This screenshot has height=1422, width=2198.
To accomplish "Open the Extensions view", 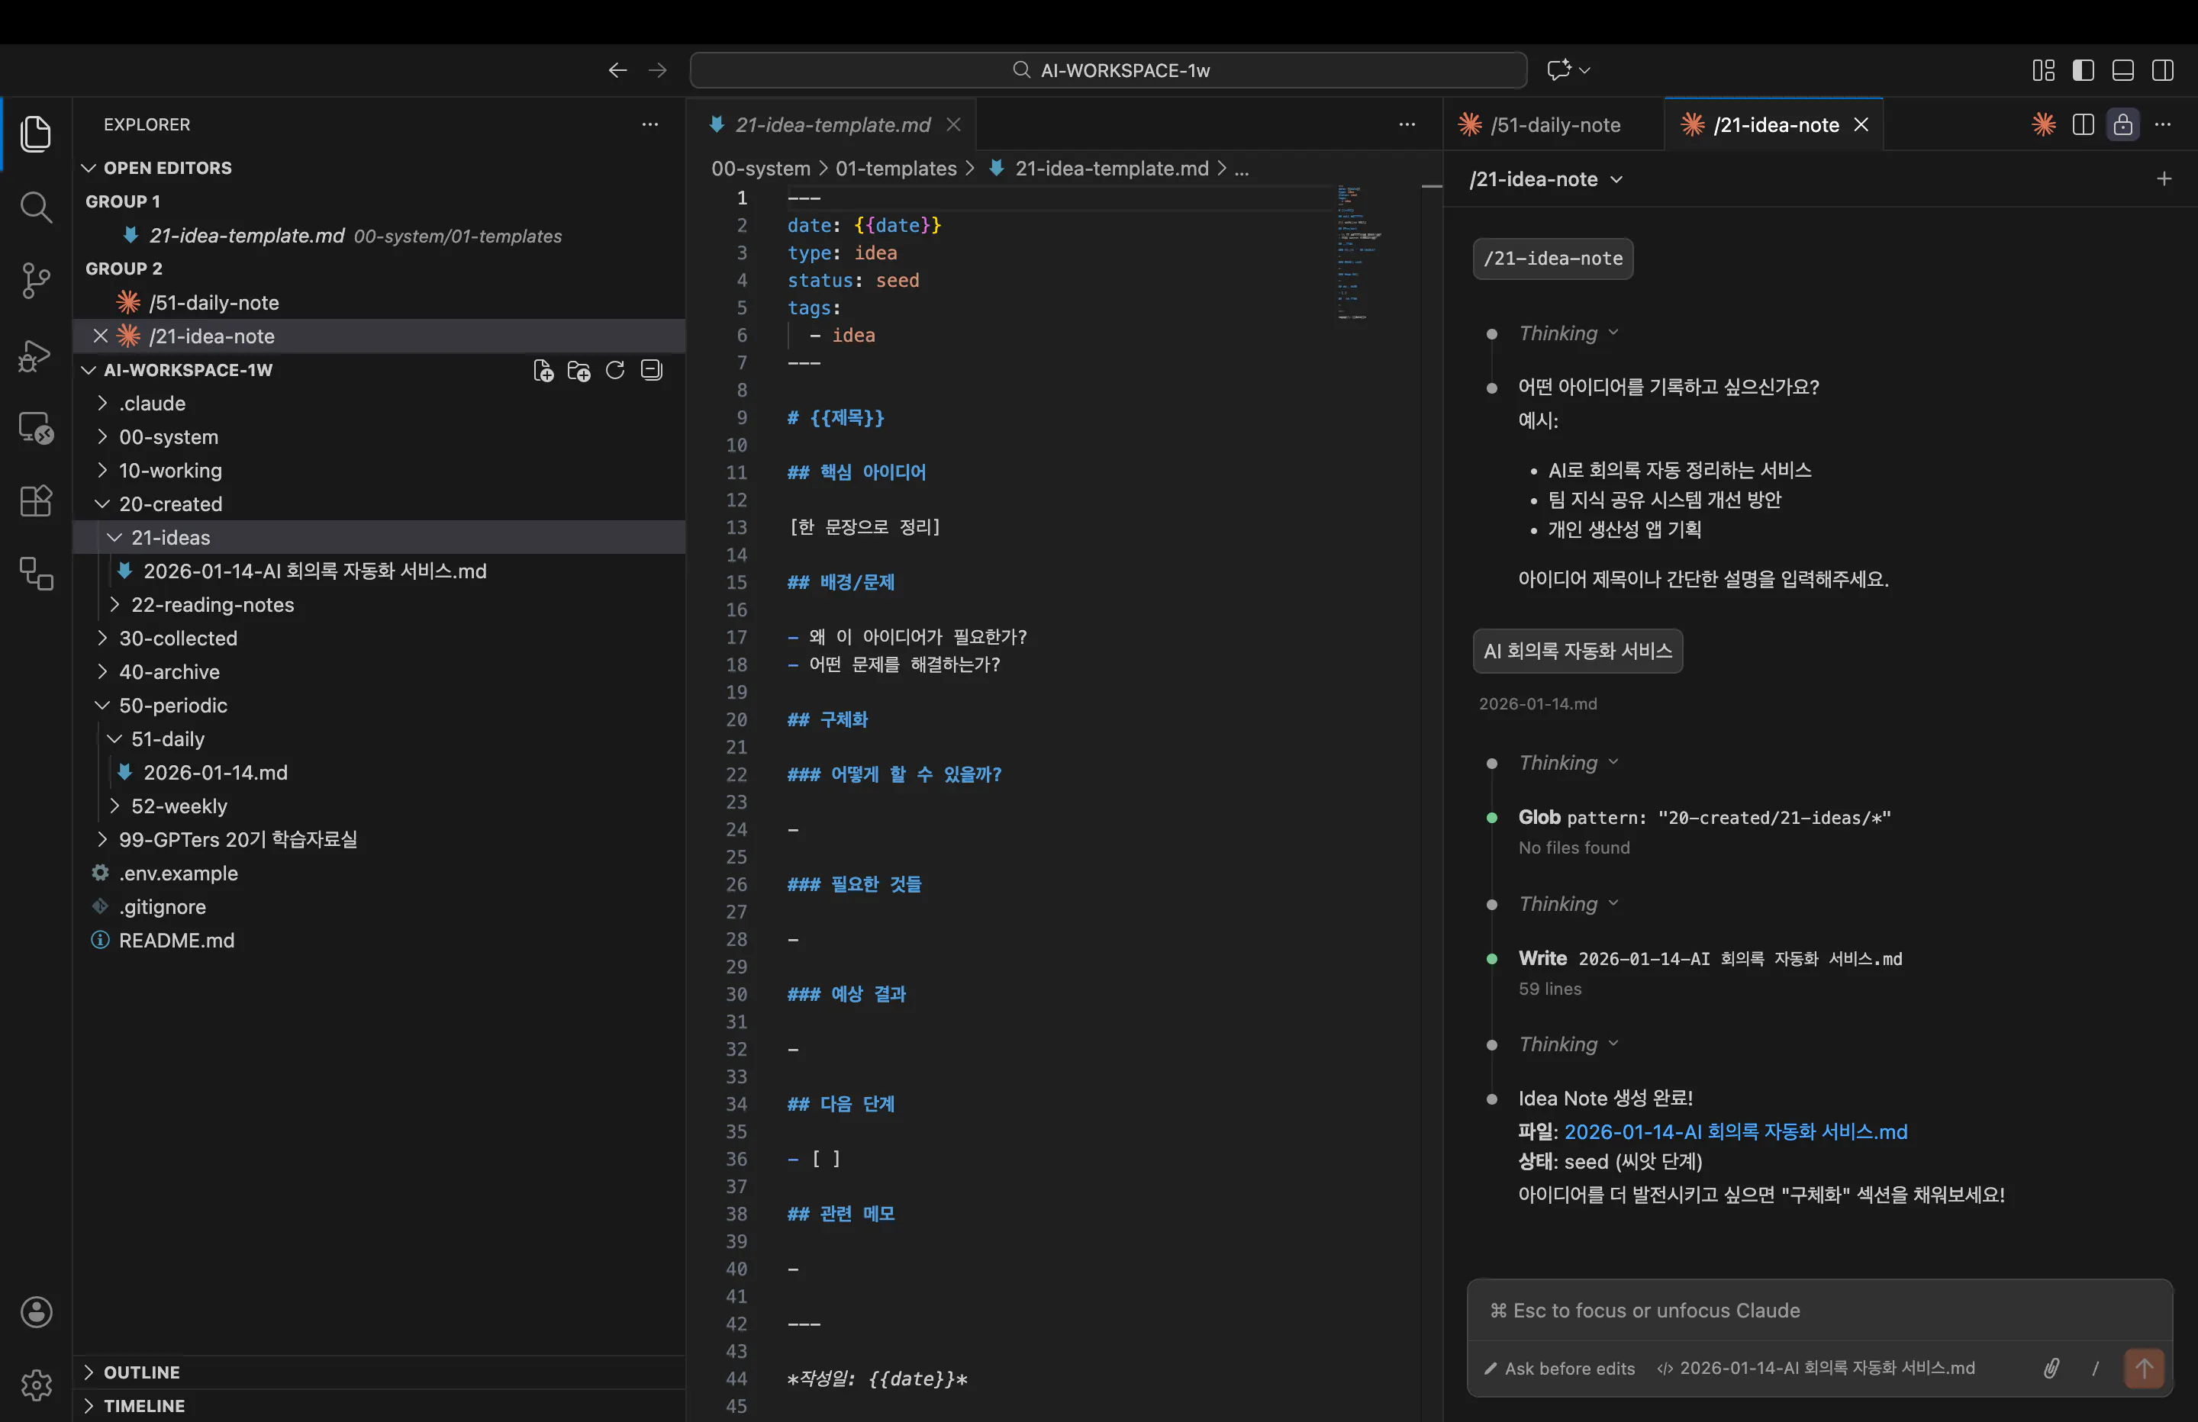I will click(x=35, y=501).
